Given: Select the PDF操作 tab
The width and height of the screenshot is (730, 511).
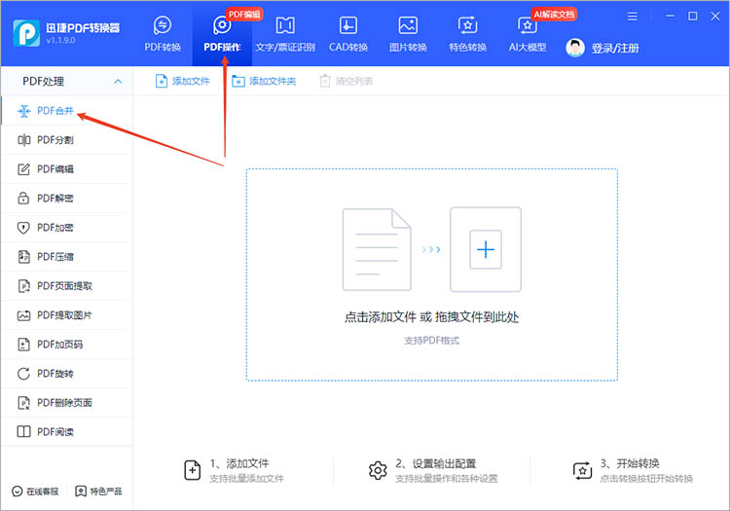Looking at the screenshot, I should [222, 34].
